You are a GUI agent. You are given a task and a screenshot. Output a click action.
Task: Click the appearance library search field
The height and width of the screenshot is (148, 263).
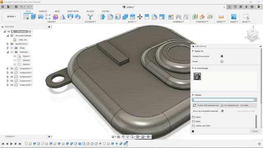click(x=224, y=100)
